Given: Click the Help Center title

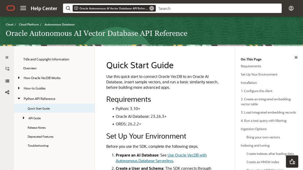Looking at the screenshot, I should coord(44,8).
